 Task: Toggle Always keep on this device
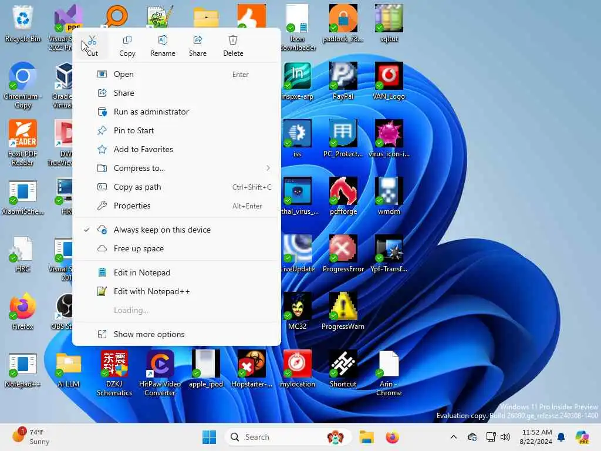point(177,230)
